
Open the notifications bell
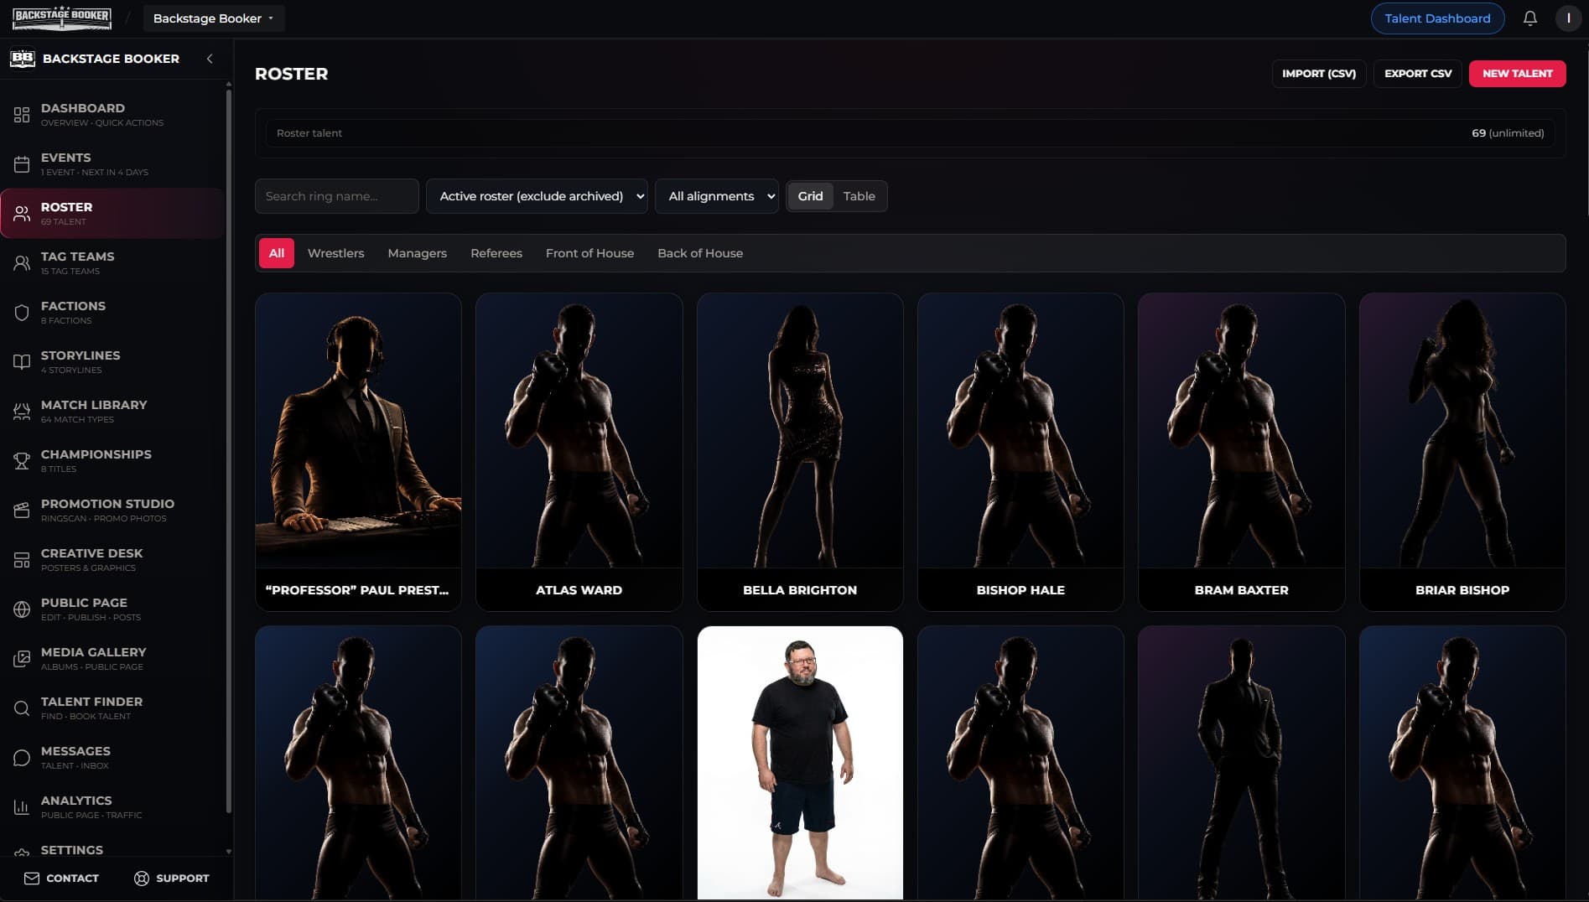(x=1529, y=18)
